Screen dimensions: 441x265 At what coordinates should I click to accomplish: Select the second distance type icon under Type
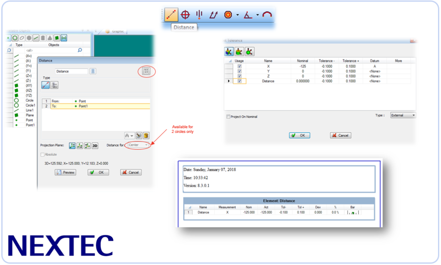54,85
